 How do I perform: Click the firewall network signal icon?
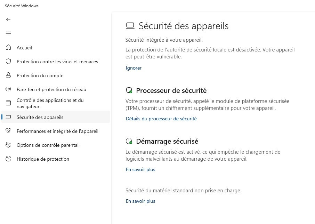coord(8,89)
